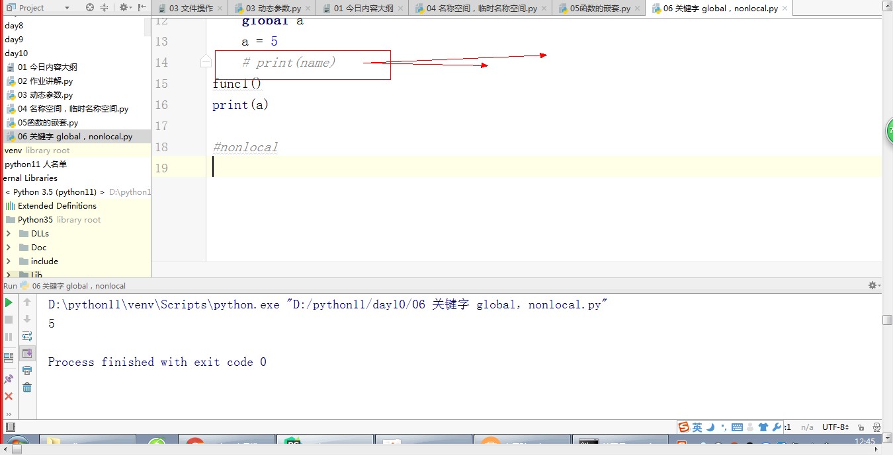Click the gray Stop process square
This screenshot has width=893, height=455.
coord(9,320)
